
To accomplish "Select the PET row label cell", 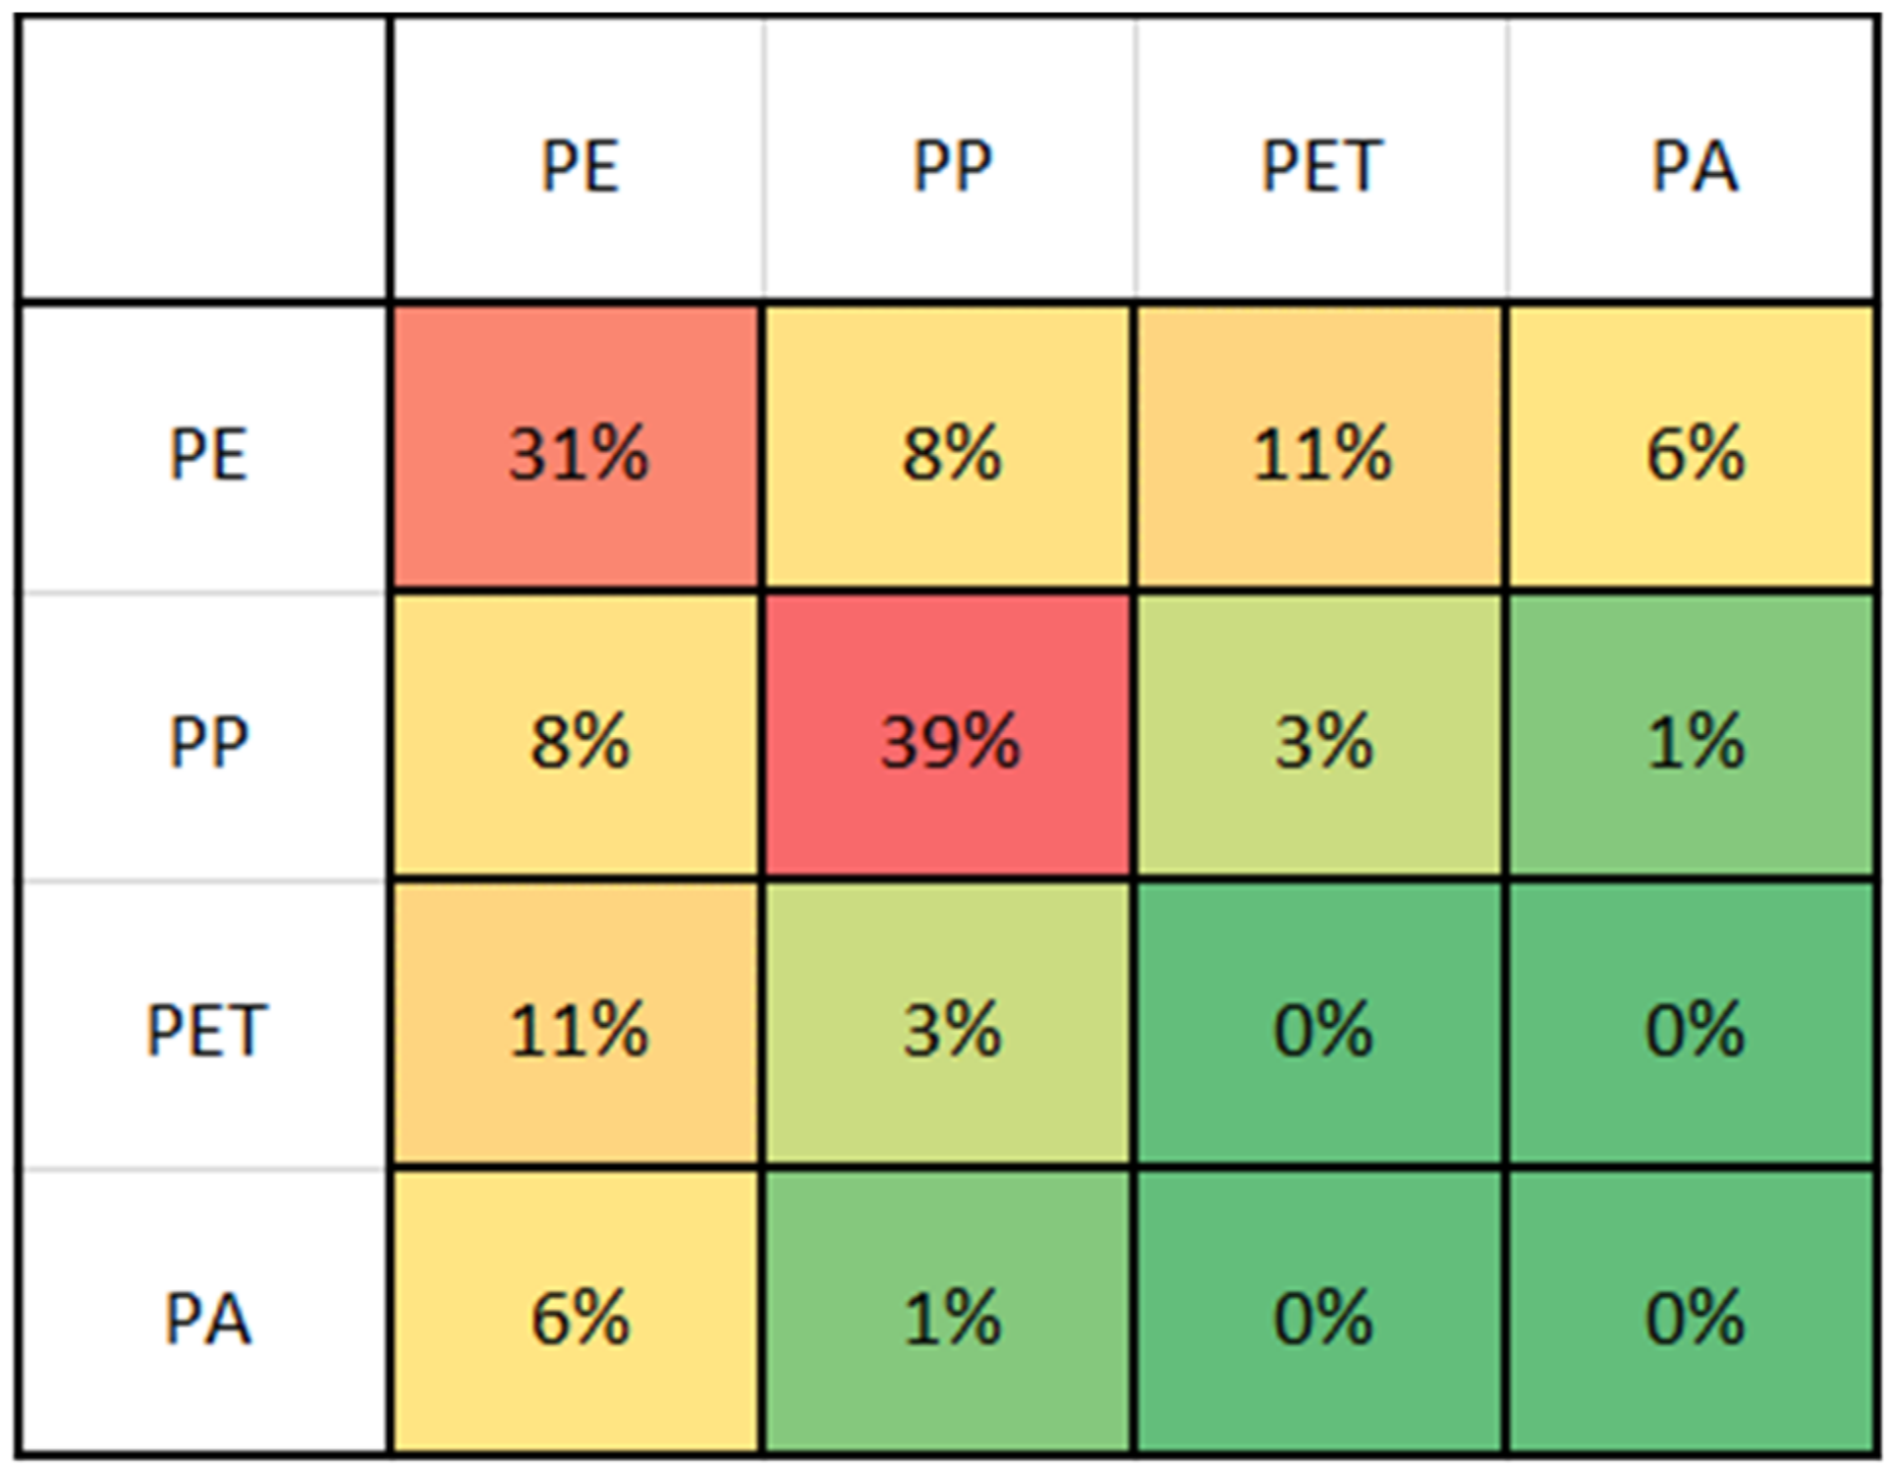I will click(x=207, y=1029).
